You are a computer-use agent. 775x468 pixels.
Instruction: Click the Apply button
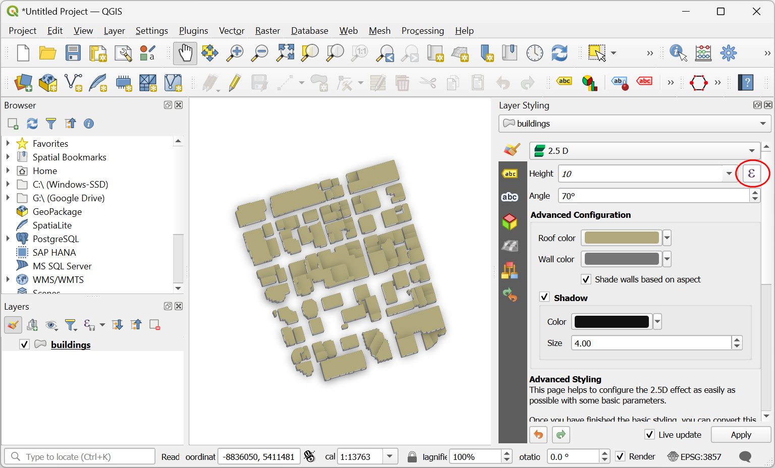pos(741,435)
